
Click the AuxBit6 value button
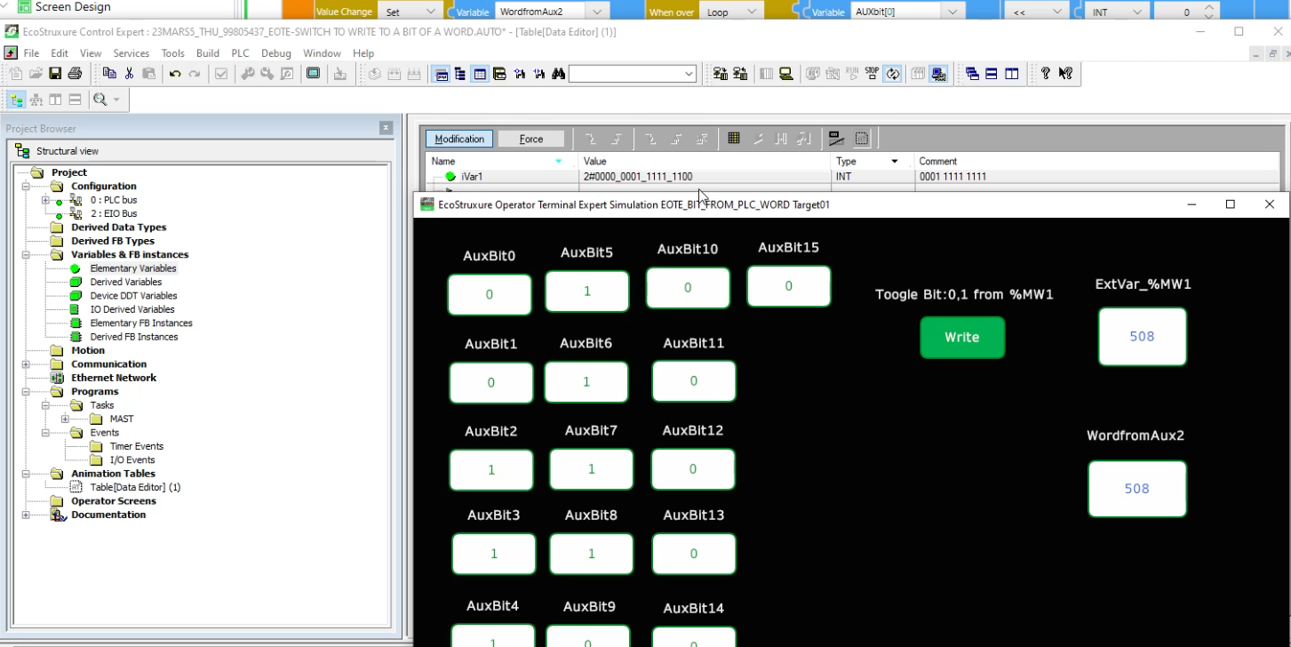[586, 382]
